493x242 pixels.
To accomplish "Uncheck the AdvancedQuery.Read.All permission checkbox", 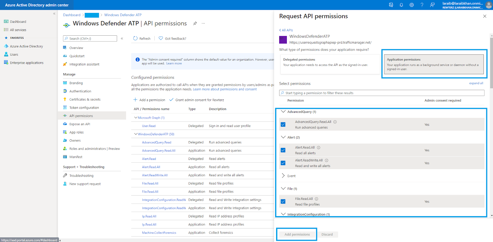I will pos(283,125).
